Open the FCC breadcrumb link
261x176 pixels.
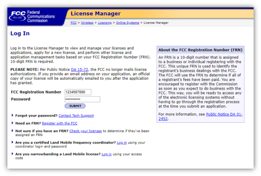pos(73,23)
